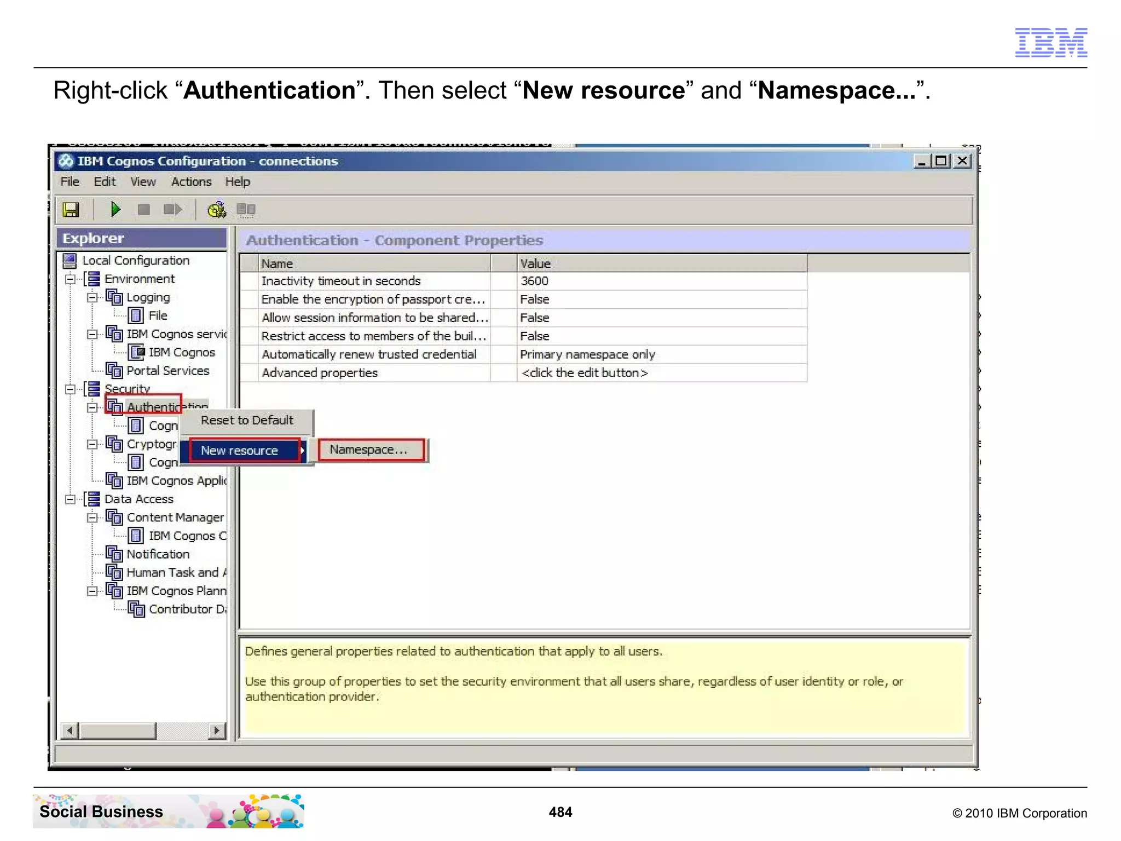Click Explorer scrollbar left arrow
The height and width of the screenshot is (841, 1121).
(x=70, y=730)
